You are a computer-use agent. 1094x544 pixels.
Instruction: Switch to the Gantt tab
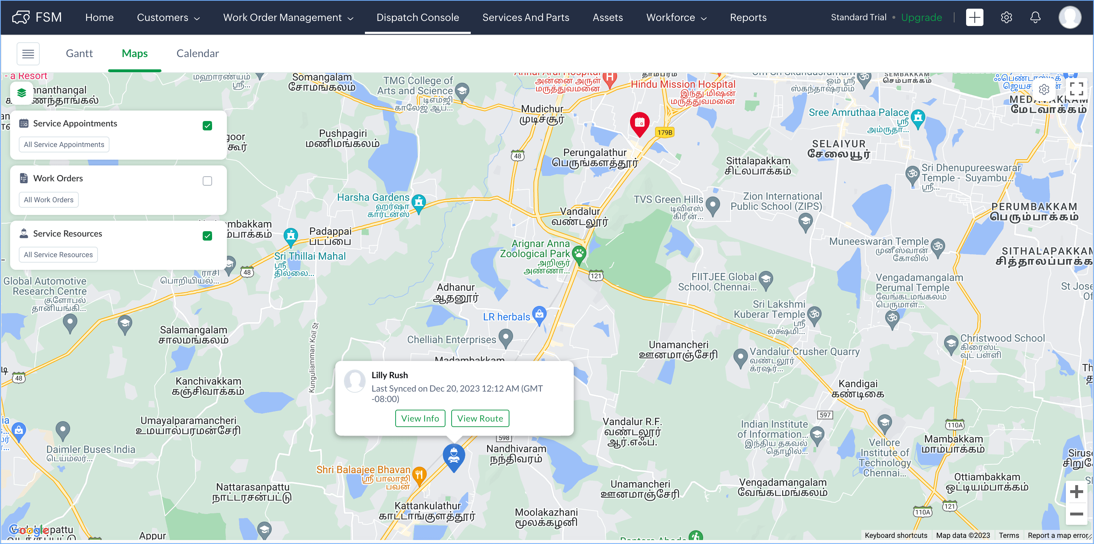point(79,53)
